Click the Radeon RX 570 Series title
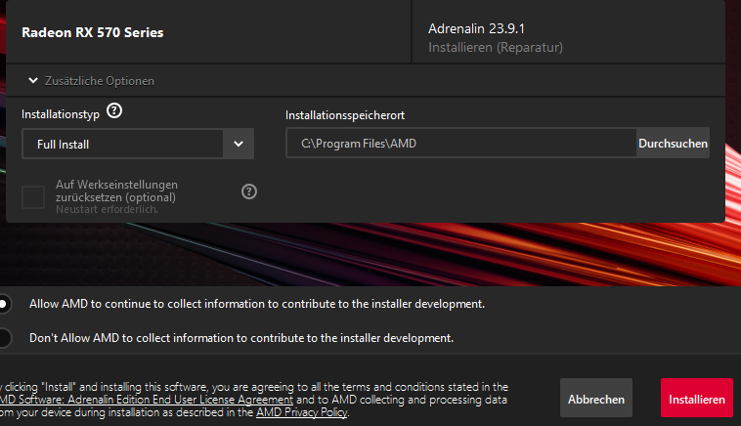The height and width of the screenshot is (426, 741). pos(93,32)
